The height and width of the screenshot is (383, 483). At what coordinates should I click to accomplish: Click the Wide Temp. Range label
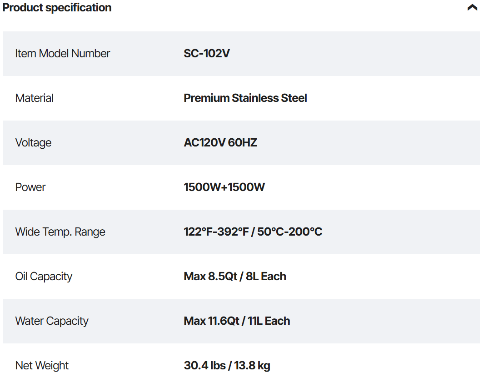point(60,232)
